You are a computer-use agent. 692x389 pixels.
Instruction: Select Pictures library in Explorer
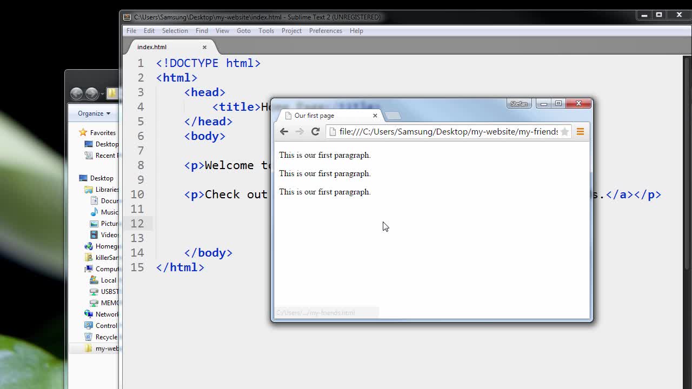pyautogui.click(x=104, y=224)
